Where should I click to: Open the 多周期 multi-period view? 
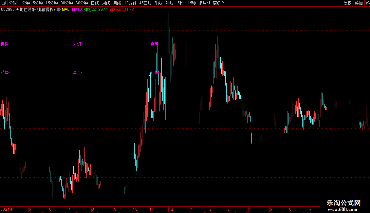tap(204, 3)
